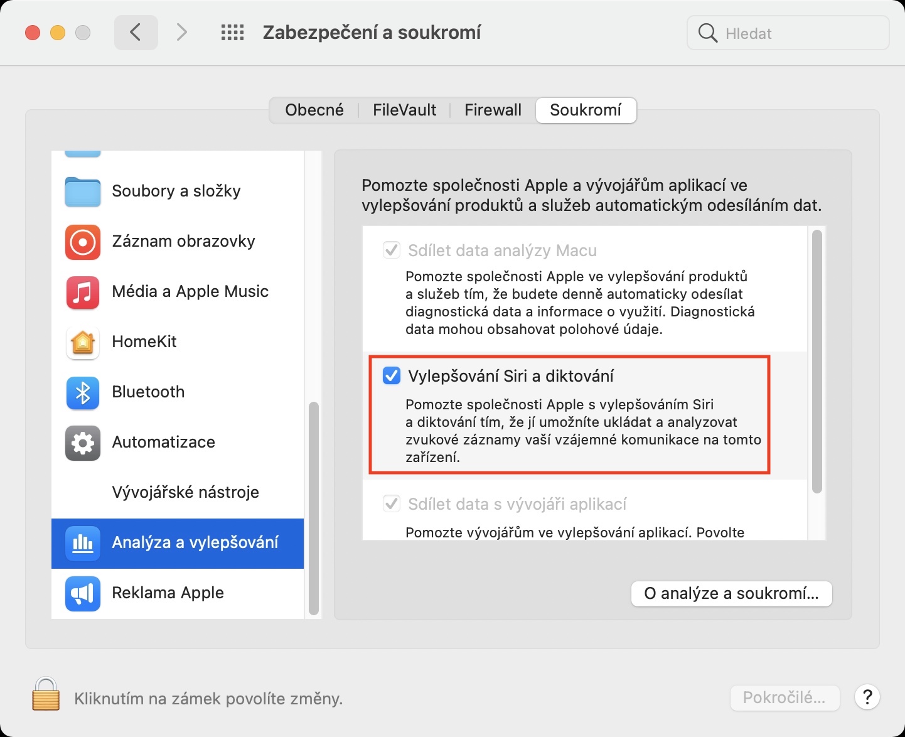The height and width of the screenshot is (737, 905).
Task: Open the show-all preferences grid
Action: click(232, 33)
